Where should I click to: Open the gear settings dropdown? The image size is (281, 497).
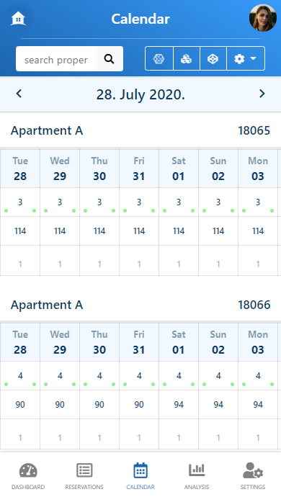pyautogui.click(x=246, y=58)
